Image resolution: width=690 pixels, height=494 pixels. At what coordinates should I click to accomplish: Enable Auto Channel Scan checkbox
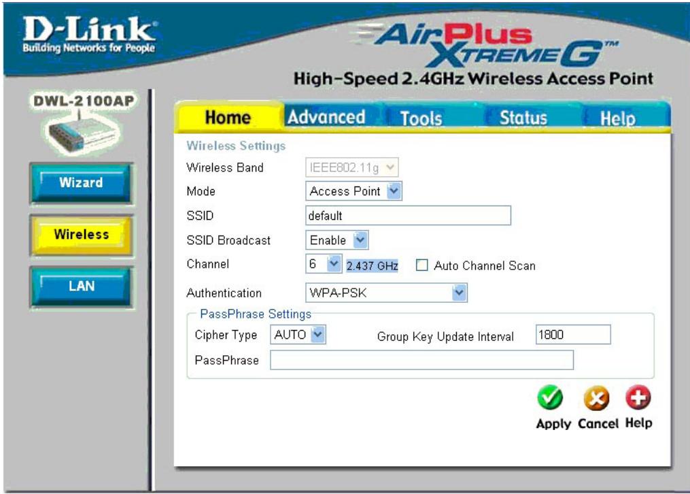point(421,265)
